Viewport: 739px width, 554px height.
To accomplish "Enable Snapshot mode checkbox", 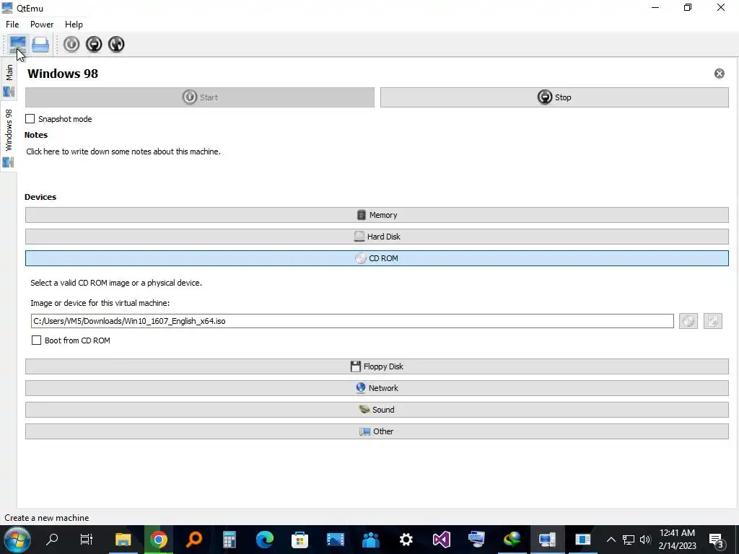I will [30, 119].
